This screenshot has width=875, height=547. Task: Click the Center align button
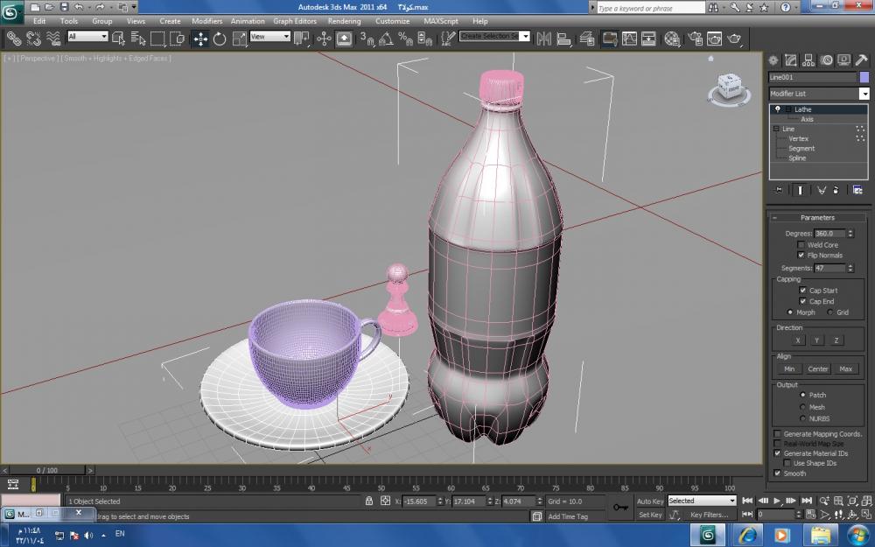coord(818,369)
